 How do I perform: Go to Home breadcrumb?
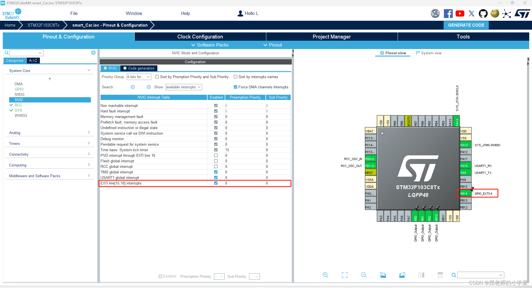[x=10, y=25]
